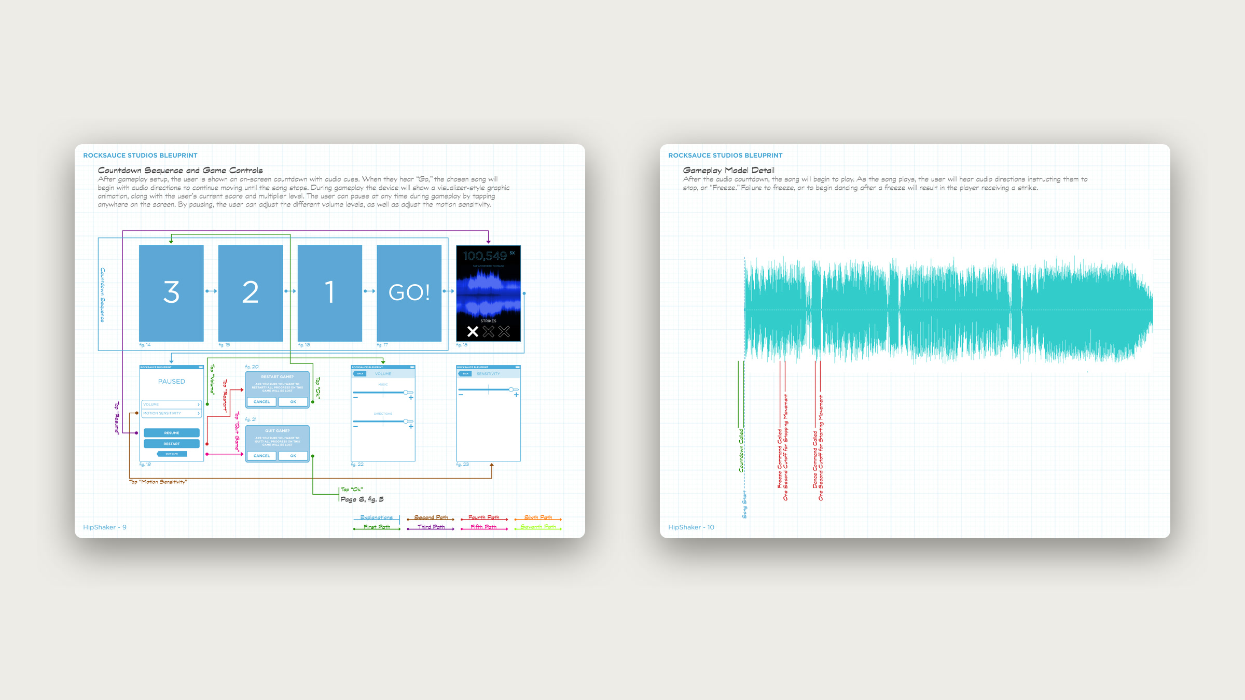Click the 'Song Start' waveform marker label
This screenshot has height=700, width=1245.
pos(744,506)
